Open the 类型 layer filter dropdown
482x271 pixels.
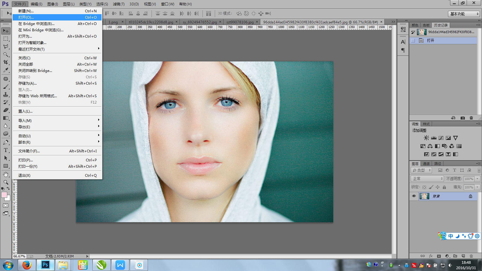421,170
